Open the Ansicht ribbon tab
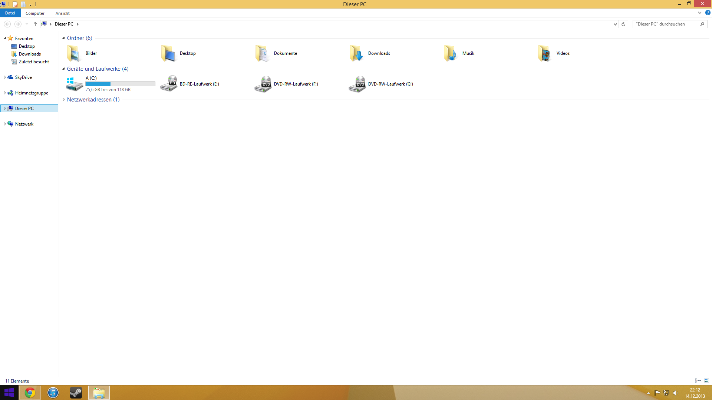Screen dimensions: 712x400 (x=62, y=13)
